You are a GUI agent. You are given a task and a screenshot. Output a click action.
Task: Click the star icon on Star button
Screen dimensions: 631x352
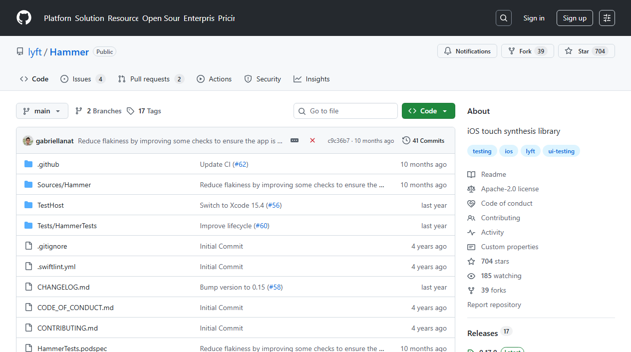[x=569, y=51]
